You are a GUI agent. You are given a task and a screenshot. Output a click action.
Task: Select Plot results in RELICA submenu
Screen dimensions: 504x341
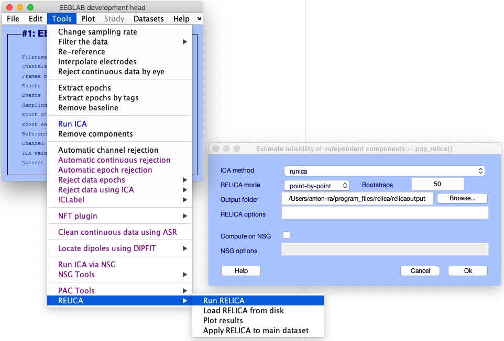[x=223, y=320]
